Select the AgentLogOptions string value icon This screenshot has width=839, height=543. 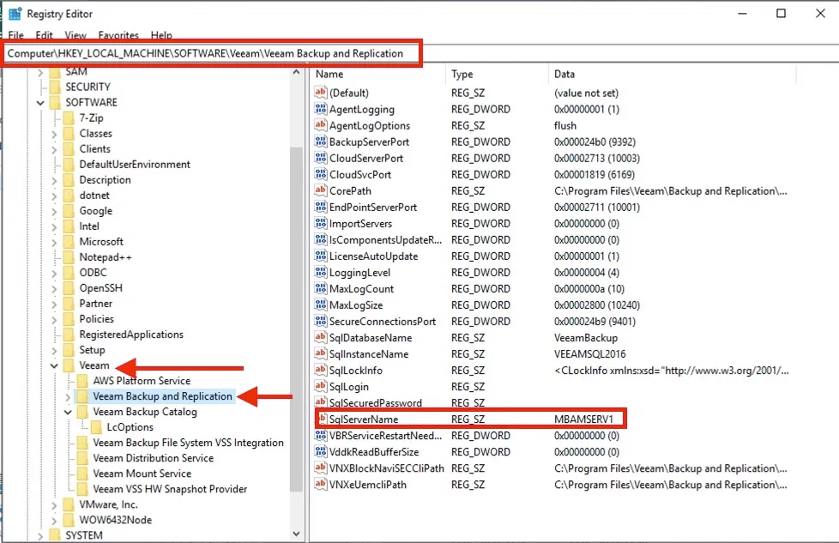point(321,125)
